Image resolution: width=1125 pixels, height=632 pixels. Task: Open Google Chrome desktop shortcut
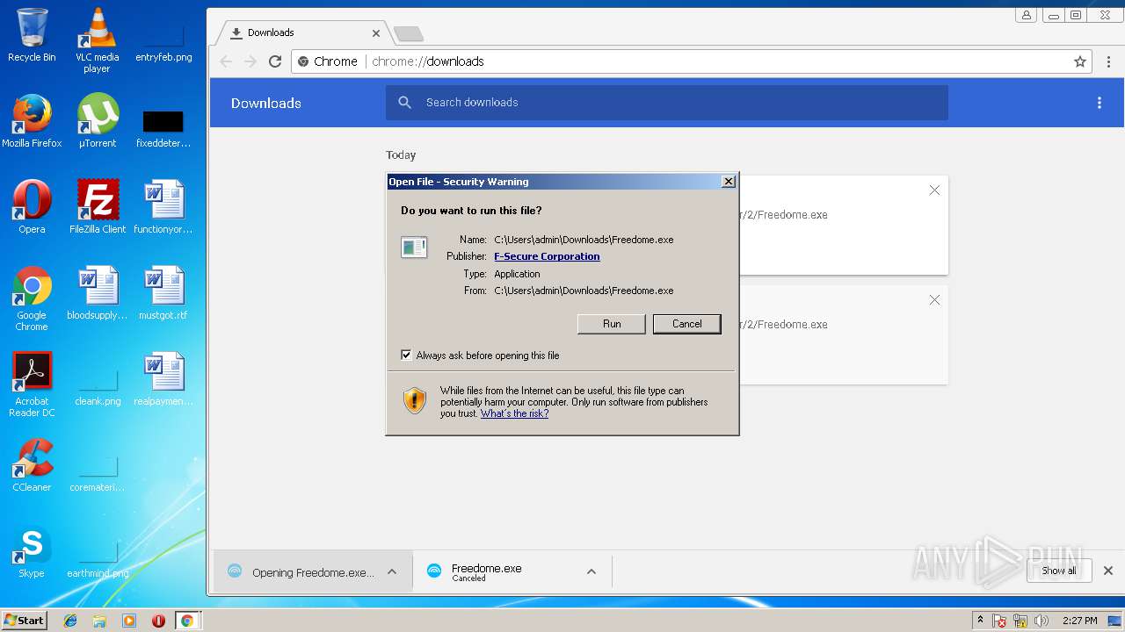coord(32,298)
